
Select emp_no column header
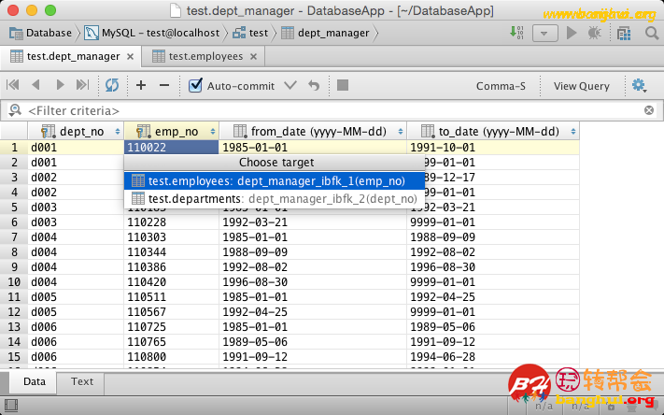click(171, 132)
